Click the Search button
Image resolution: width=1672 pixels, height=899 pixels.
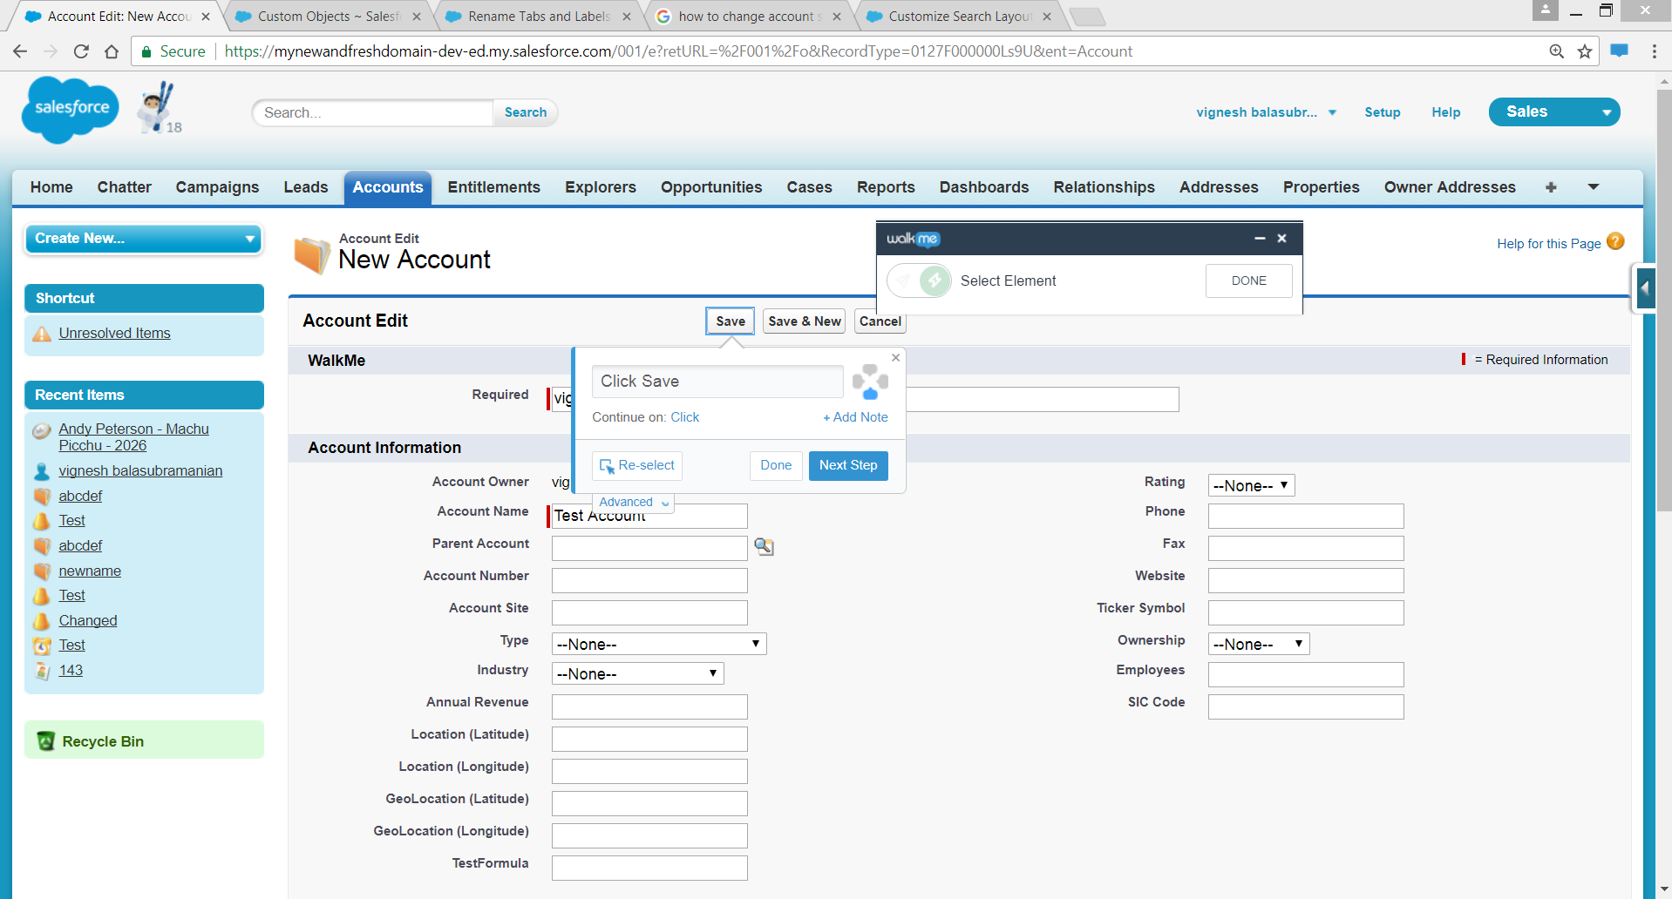pos(526,112)
